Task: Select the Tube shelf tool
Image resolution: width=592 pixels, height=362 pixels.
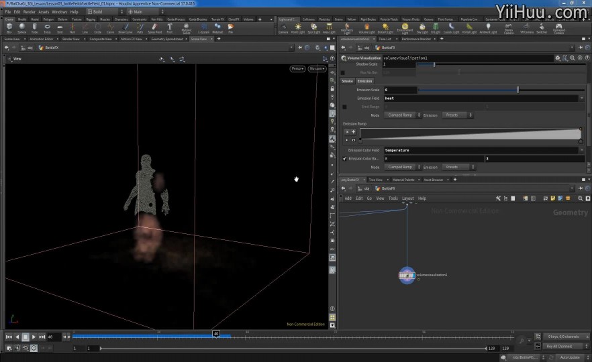Action: click(34, 28)
